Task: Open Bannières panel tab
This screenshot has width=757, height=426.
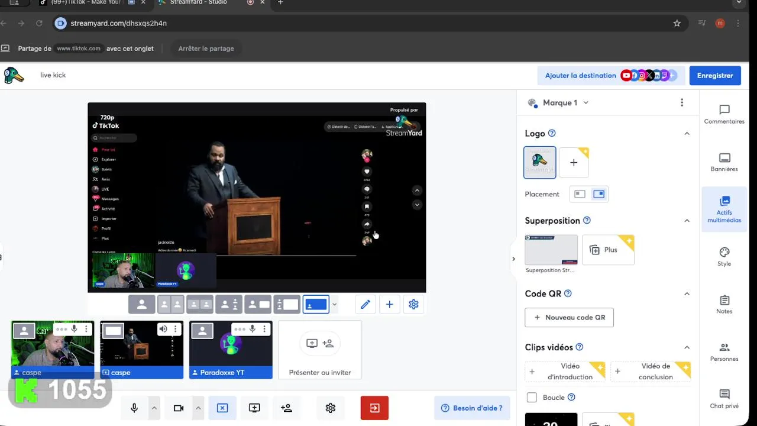Action: click(724, 163)
